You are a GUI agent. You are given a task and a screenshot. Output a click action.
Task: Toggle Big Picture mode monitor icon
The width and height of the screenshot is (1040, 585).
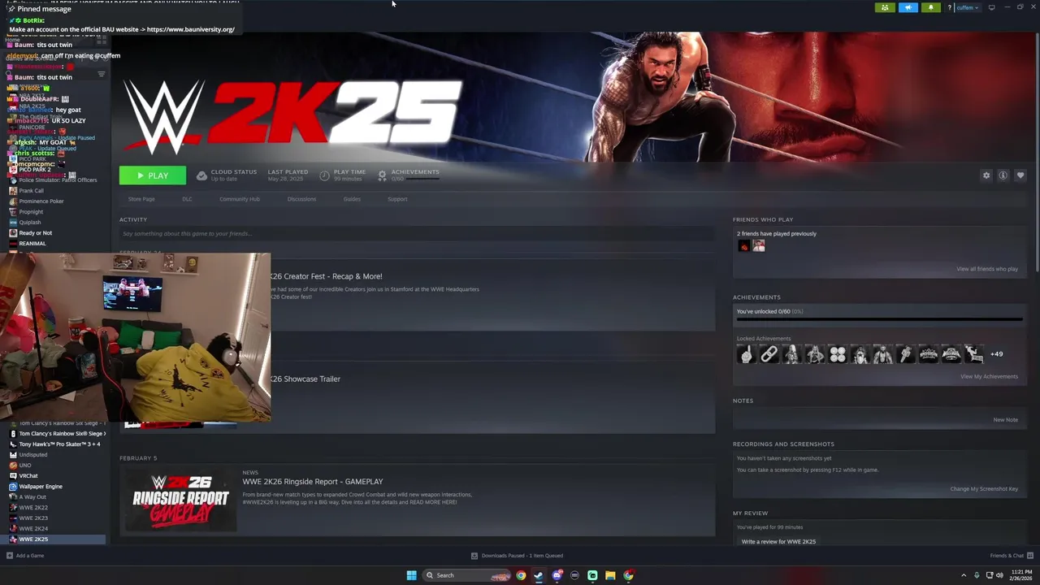991,7
